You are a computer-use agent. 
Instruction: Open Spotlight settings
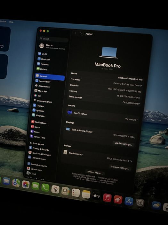pyautogui.click(x=38, y=111)
